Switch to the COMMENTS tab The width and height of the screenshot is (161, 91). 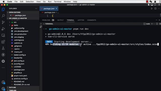pyautogui.click(x=92, y=20)
